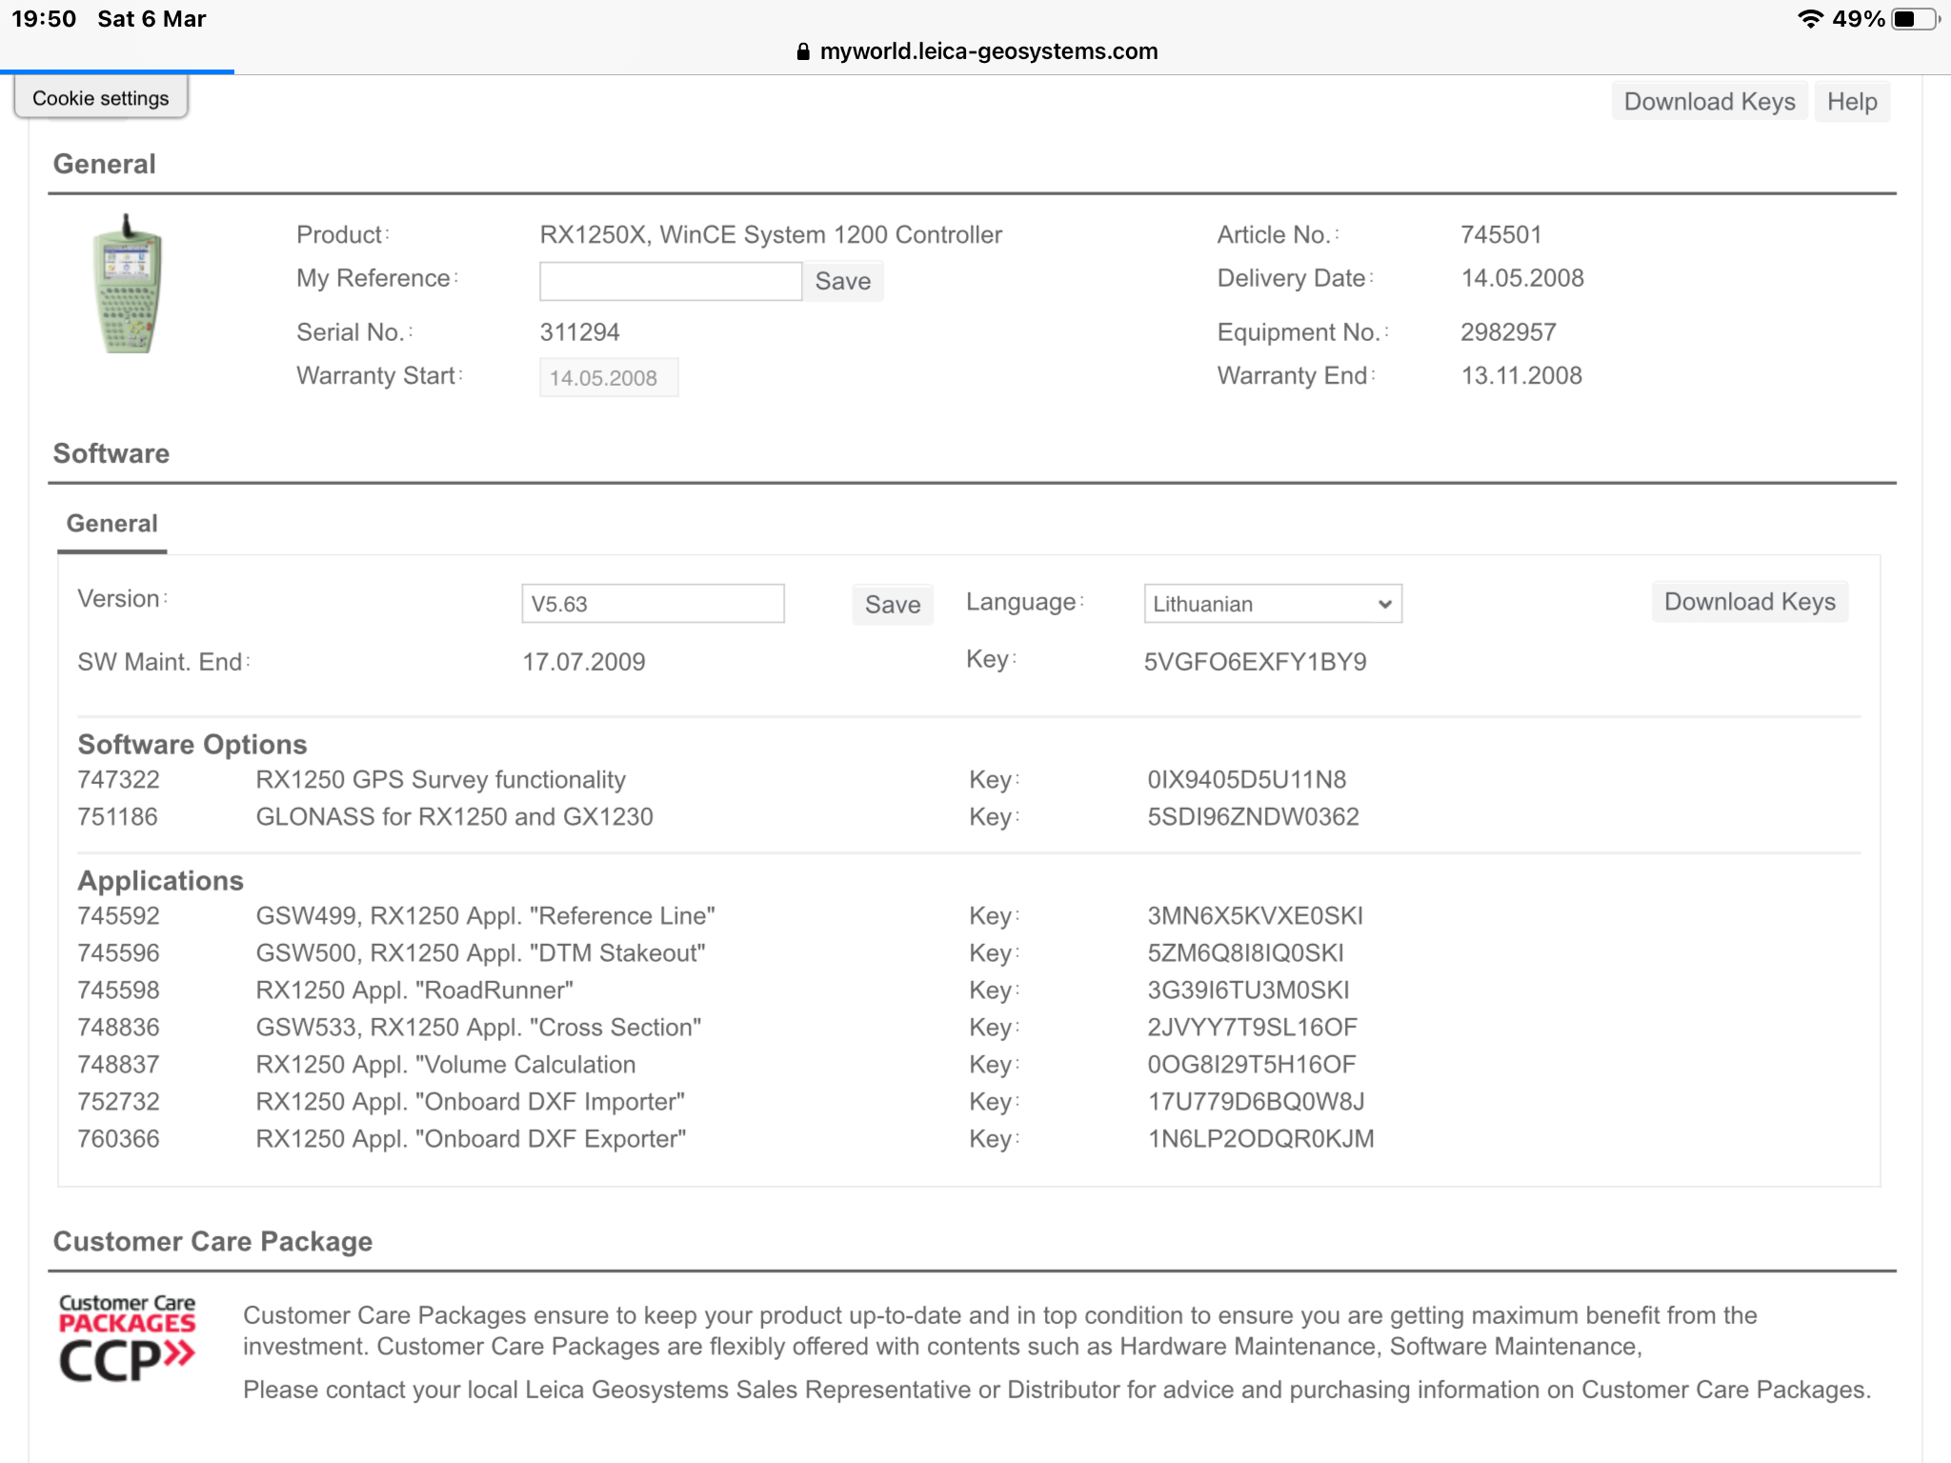Viewport: 1951px width, 1463px height.
Task: Tap the padlock icon in address bar
Action: (803, 51)
